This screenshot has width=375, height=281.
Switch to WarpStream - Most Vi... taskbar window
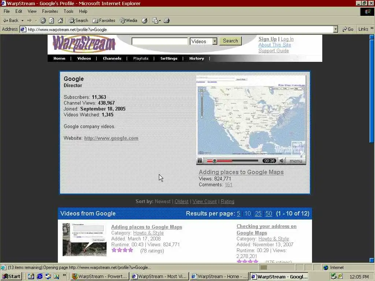[x=159, y=277]
